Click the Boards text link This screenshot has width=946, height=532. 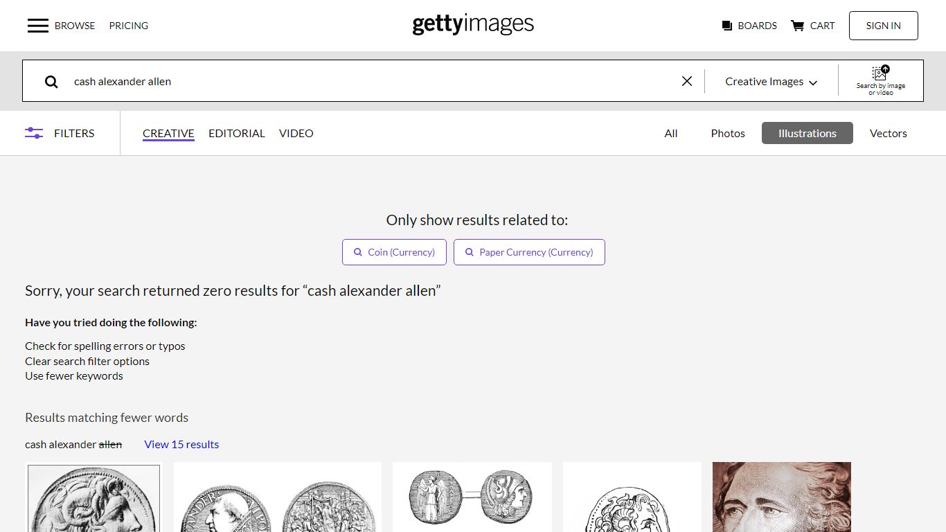click(x=758, y=26)
